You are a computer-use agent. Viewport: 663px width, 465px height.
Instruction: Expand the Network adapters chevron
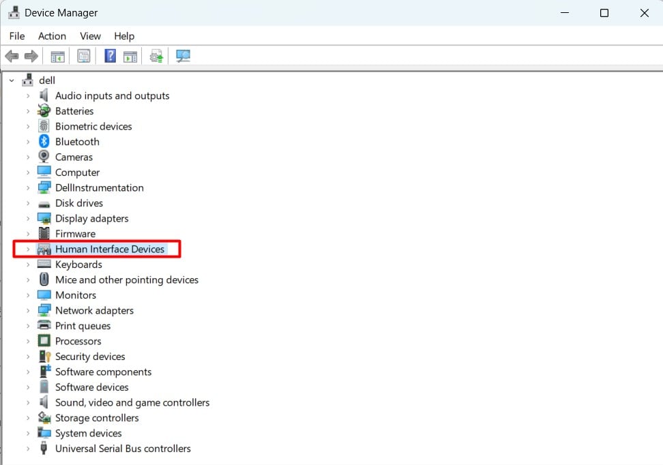pos(28,311)
